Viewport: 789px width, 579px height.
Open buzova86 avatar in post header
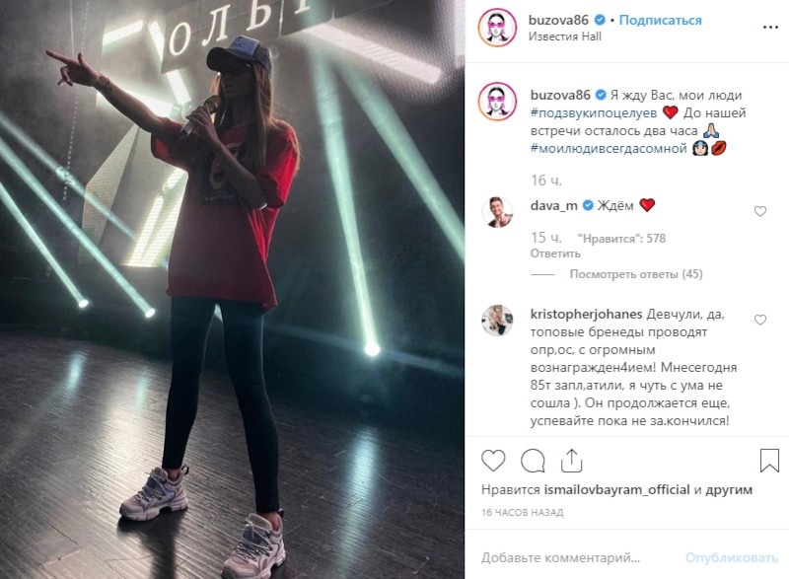click(x=497, y=28)
